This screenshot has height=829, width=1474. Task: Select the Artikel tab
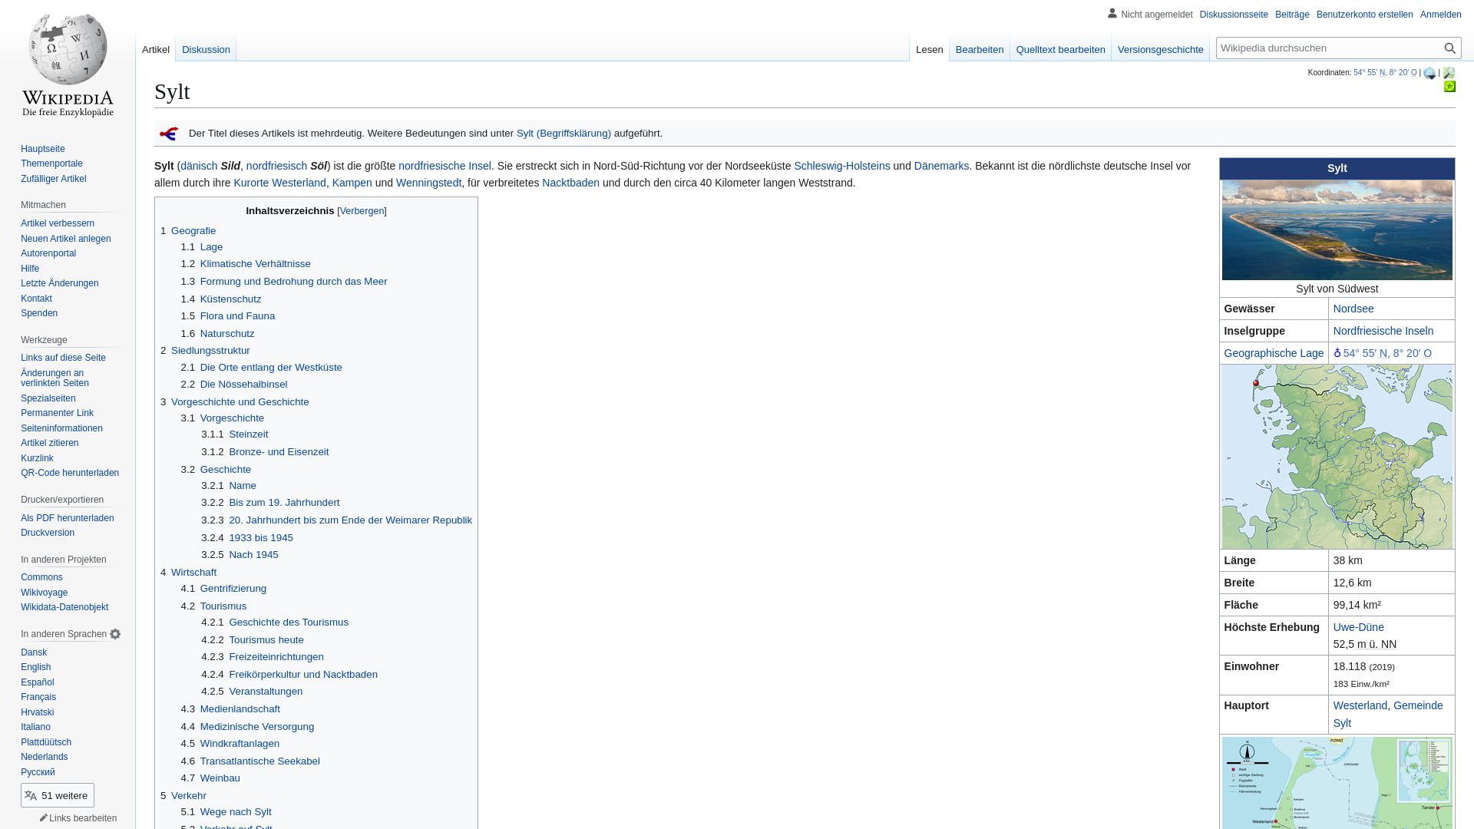[x=156, y=48]
